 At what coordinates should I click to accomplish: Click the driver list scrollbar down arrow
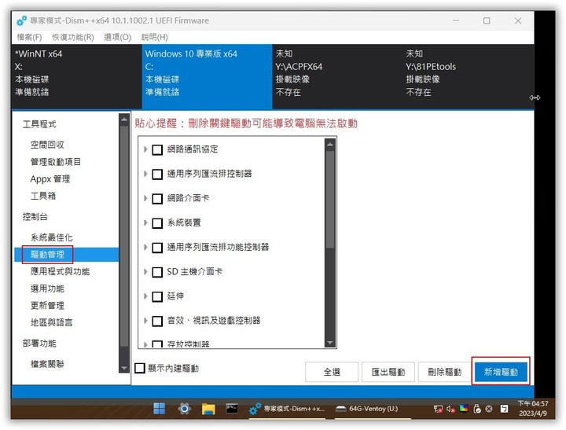pyautogui.click(x=330, y=343)
